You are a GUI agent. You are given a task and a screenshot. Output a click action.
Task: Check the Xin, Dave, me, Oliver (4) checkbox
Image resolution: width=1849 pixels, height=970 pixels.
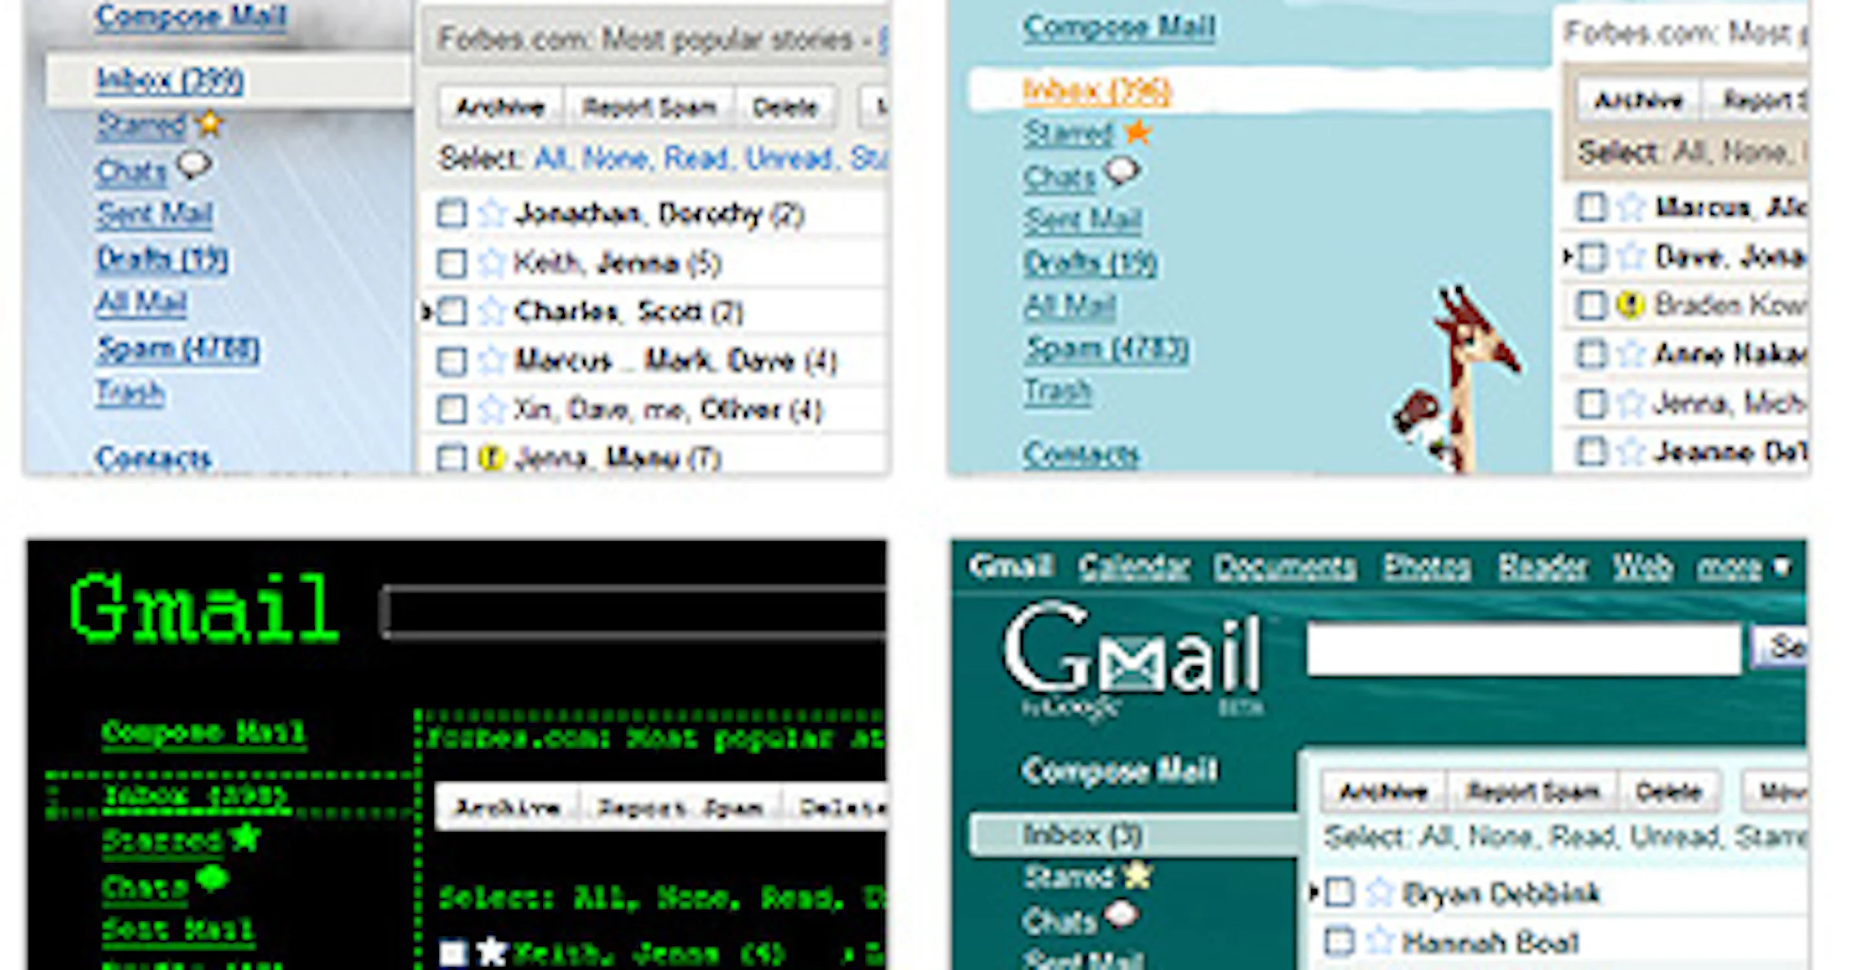(451, 410)
